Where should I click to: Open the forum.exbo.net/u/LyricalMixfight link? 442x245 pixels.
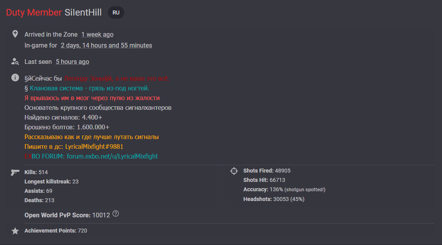coord(112,156)
